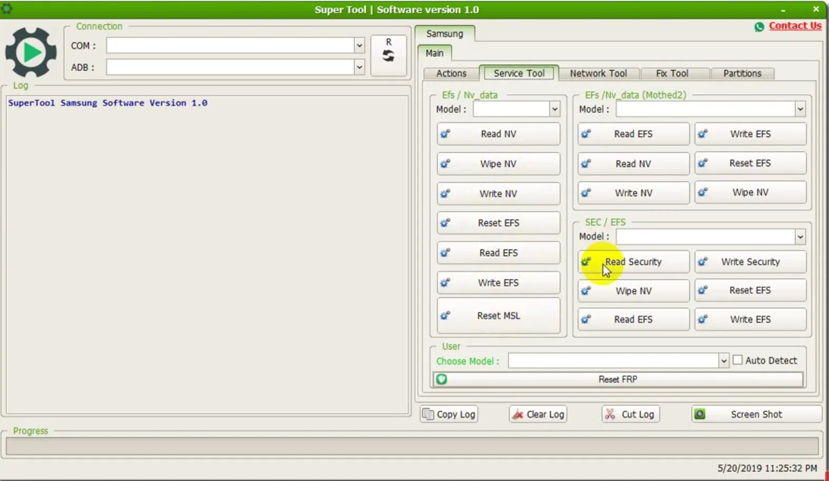Open the Partitions tab
This screenshot has width=829, height=481.
[742, 74]
